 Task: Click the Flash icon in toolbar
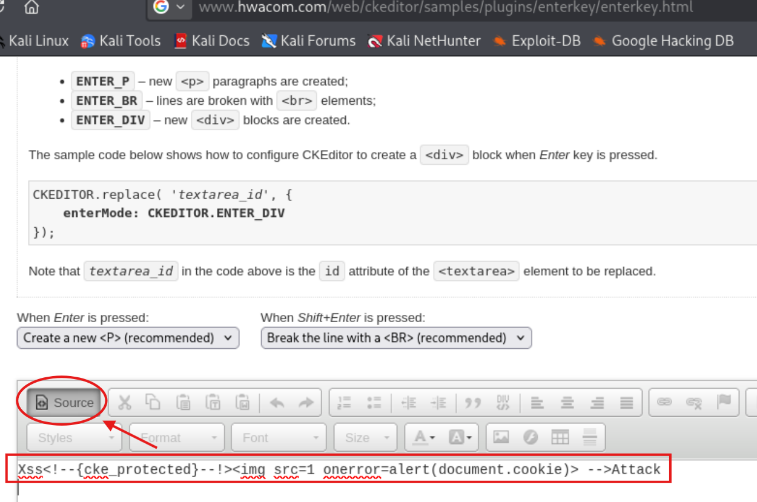[x=531, y=437]
